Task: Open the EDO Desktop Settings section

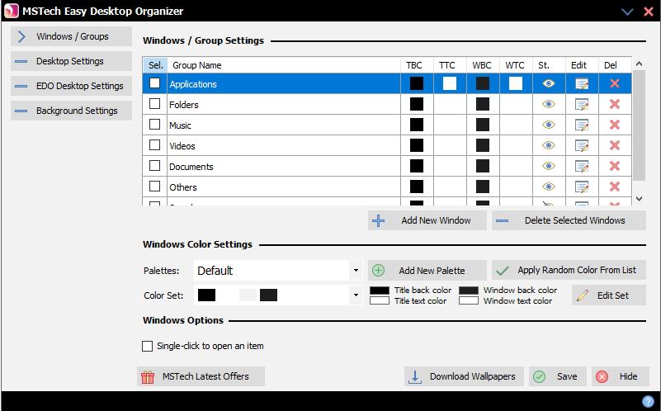Action: (71, 86)
